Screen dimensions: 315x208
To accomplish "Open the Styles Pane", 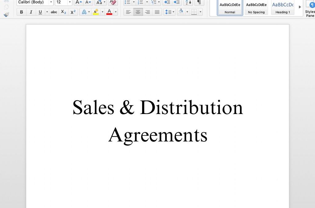I will (310, 8).
